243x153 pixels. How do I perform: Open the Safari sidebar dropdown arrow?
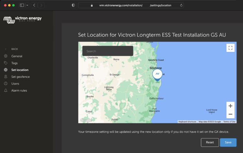pyautogui.click(x=27, y=5)
